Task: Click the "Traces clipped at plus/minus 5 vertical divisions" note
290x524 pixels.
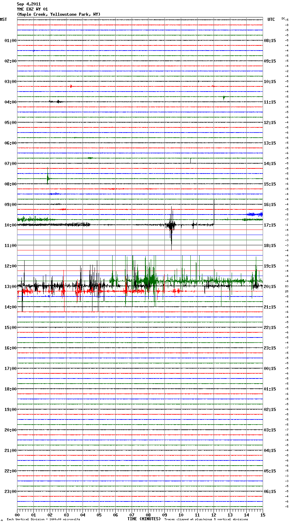Action: tap(206, 520)
